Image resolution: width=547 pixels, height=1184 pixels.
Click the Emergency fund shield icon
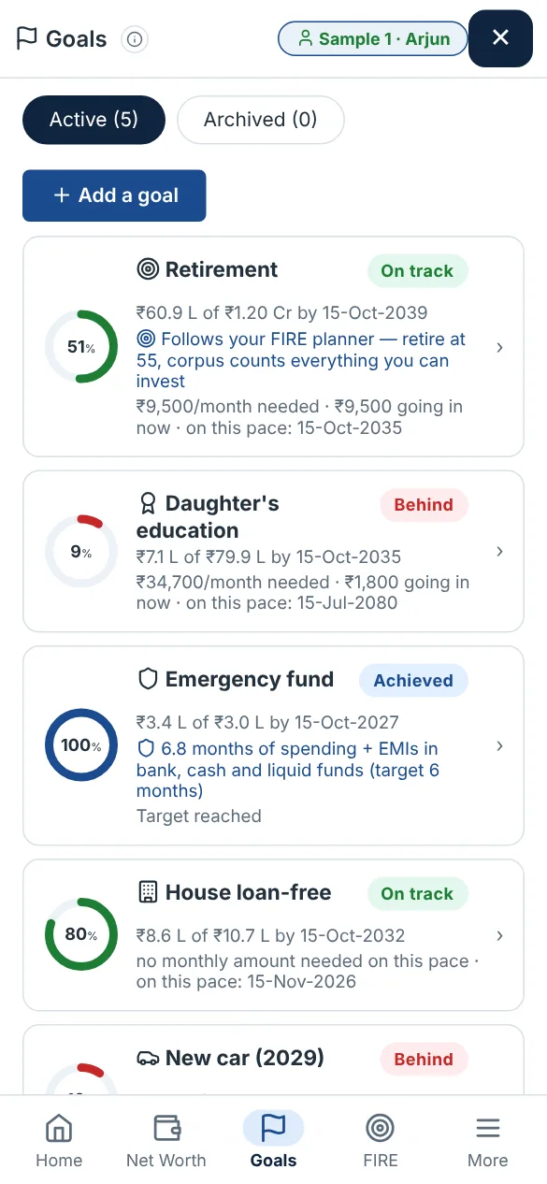tap(148, 680)
